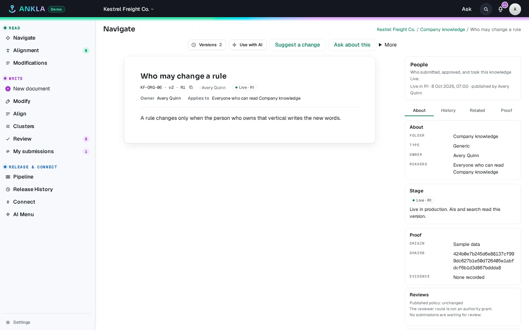Open the notifications bell
The width and height of the screenshot is (529, 330).
pyautogui.click(x=501, y=9)
